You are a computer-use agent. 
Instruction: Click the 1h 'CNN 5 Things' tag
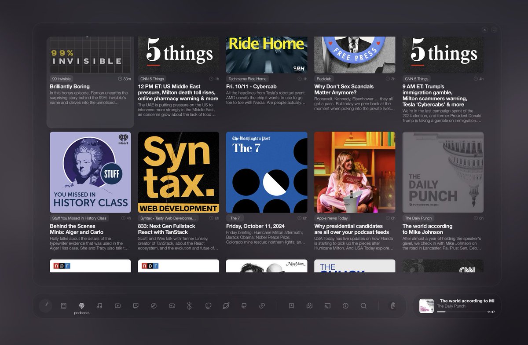coord(152,79)
